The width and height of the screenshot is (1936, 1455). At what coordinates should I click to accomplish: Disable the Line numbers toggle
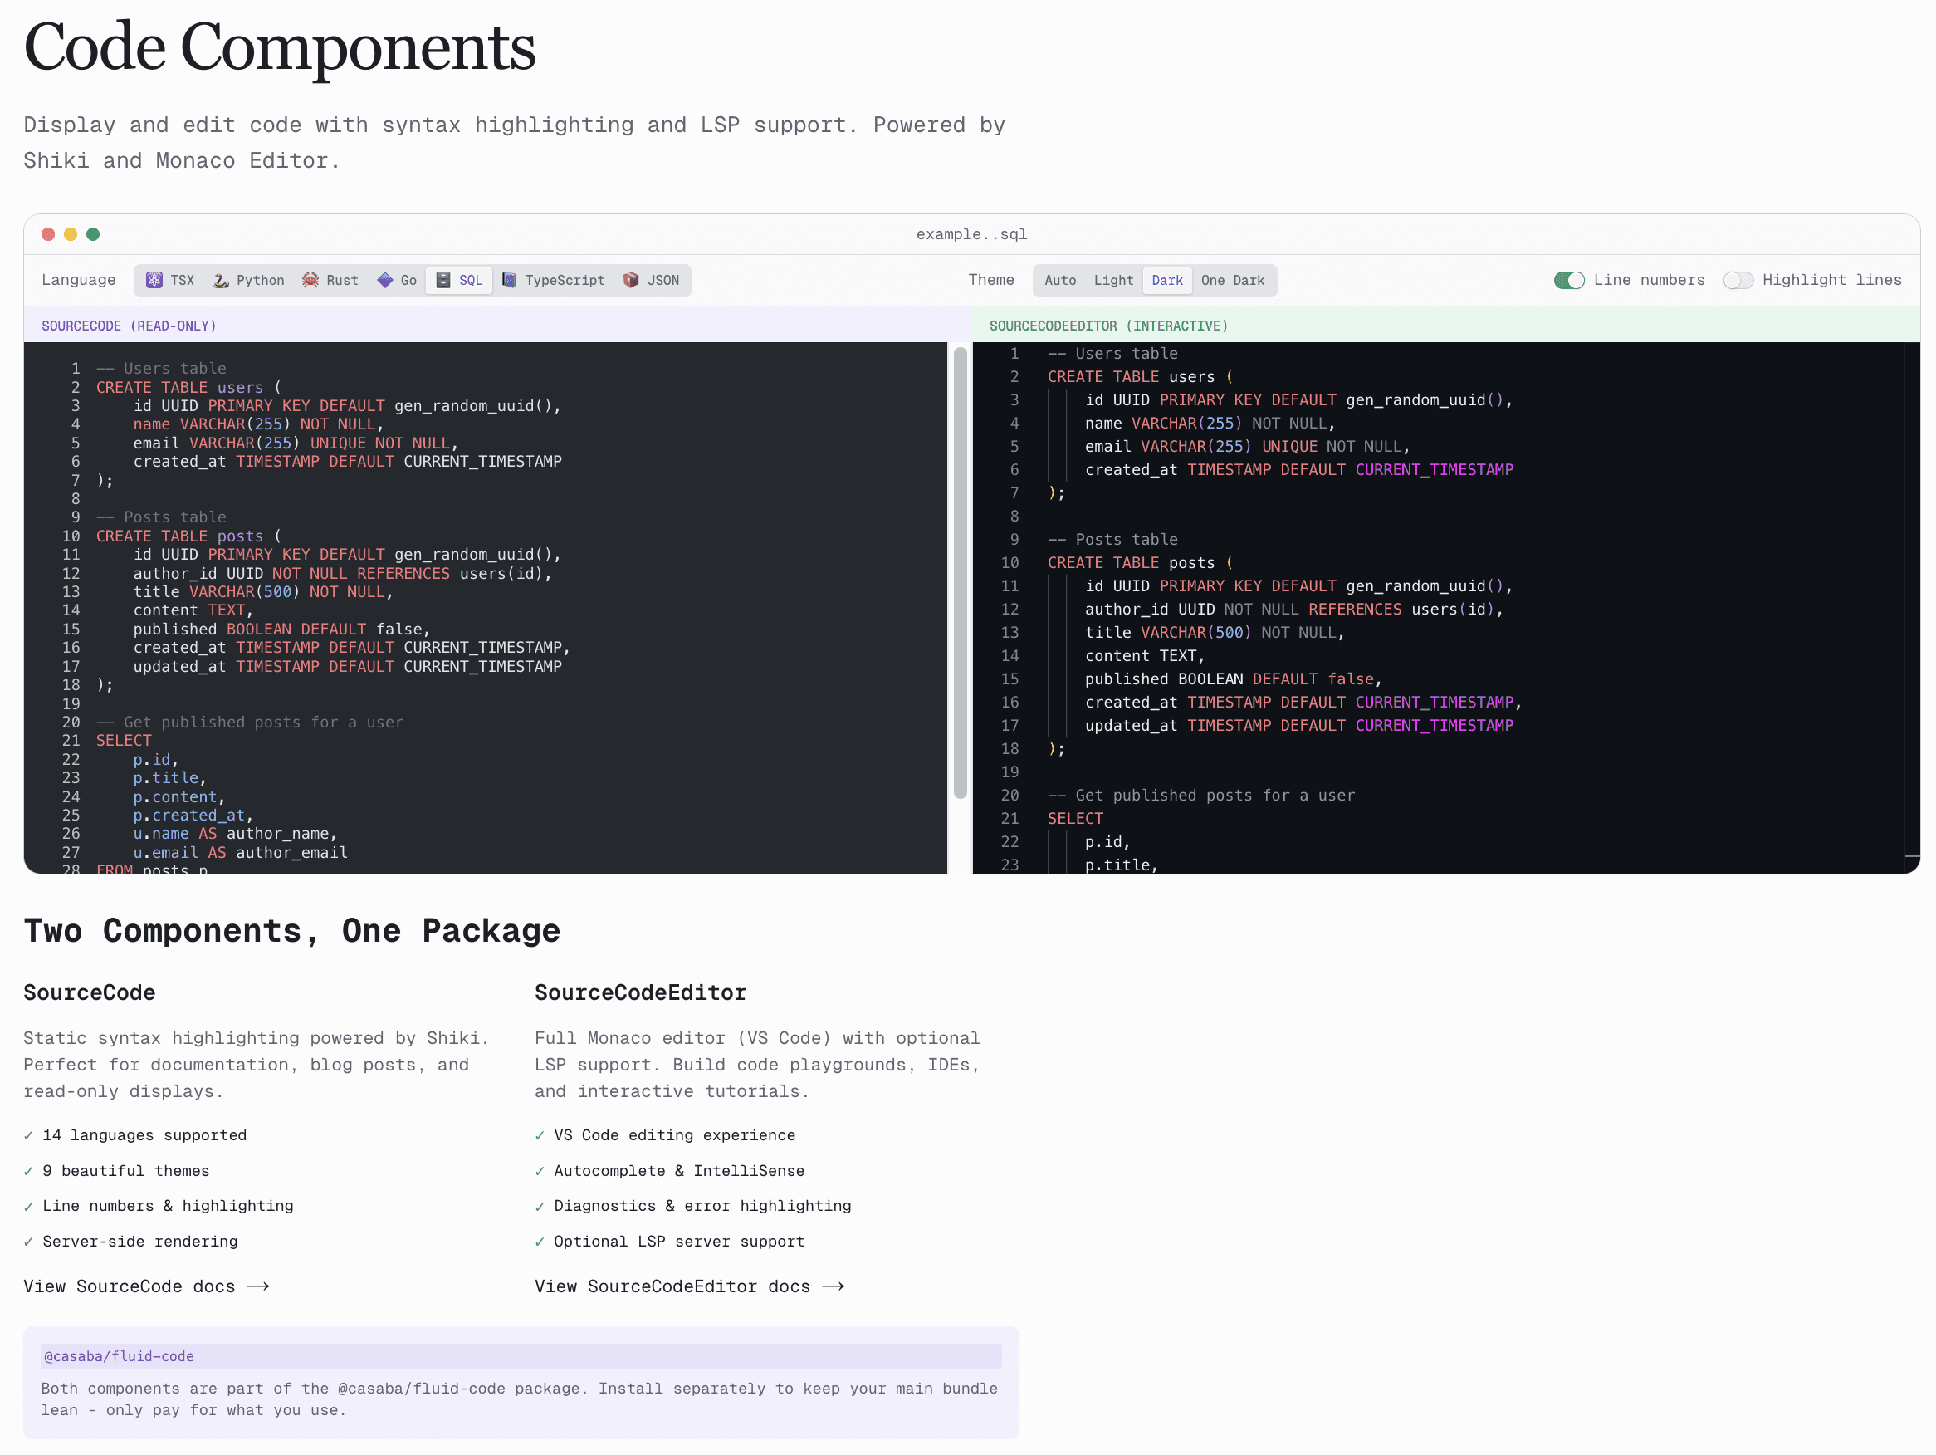[1568, 280]
